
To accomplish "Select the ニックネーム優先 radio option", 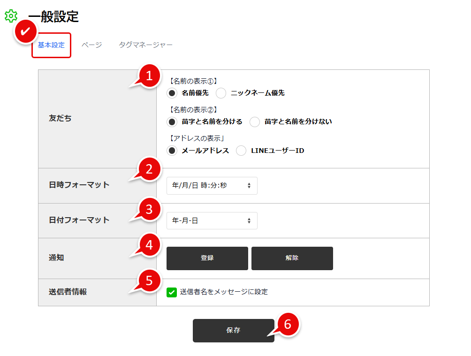I will click(x=221, y=93).
